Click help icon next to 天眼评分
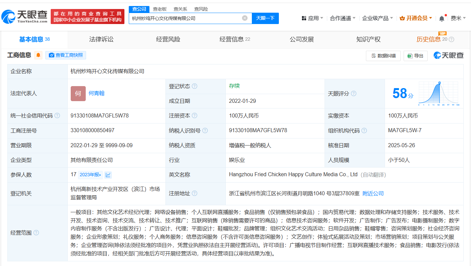The image size is (471, 266). tap(354, 93)
